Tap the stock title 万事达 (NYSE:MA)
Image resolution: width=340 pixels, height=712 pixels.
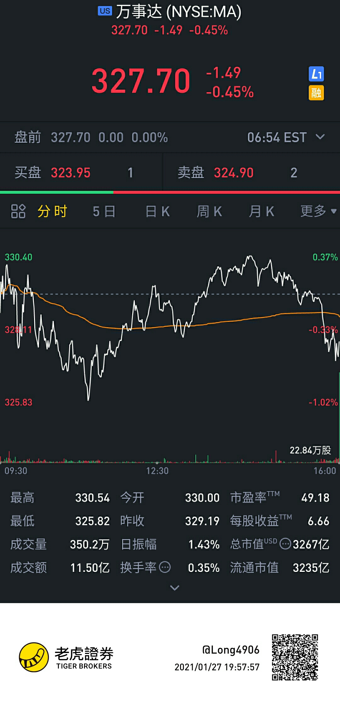pyautogui.click(x=178, y=11)
